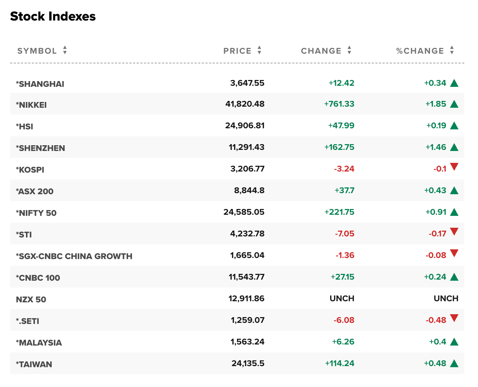Click the red down arrow for .SETI
The width and height of the screenshot is (478, 387).
pyautogui.click(x=454, y=318)
